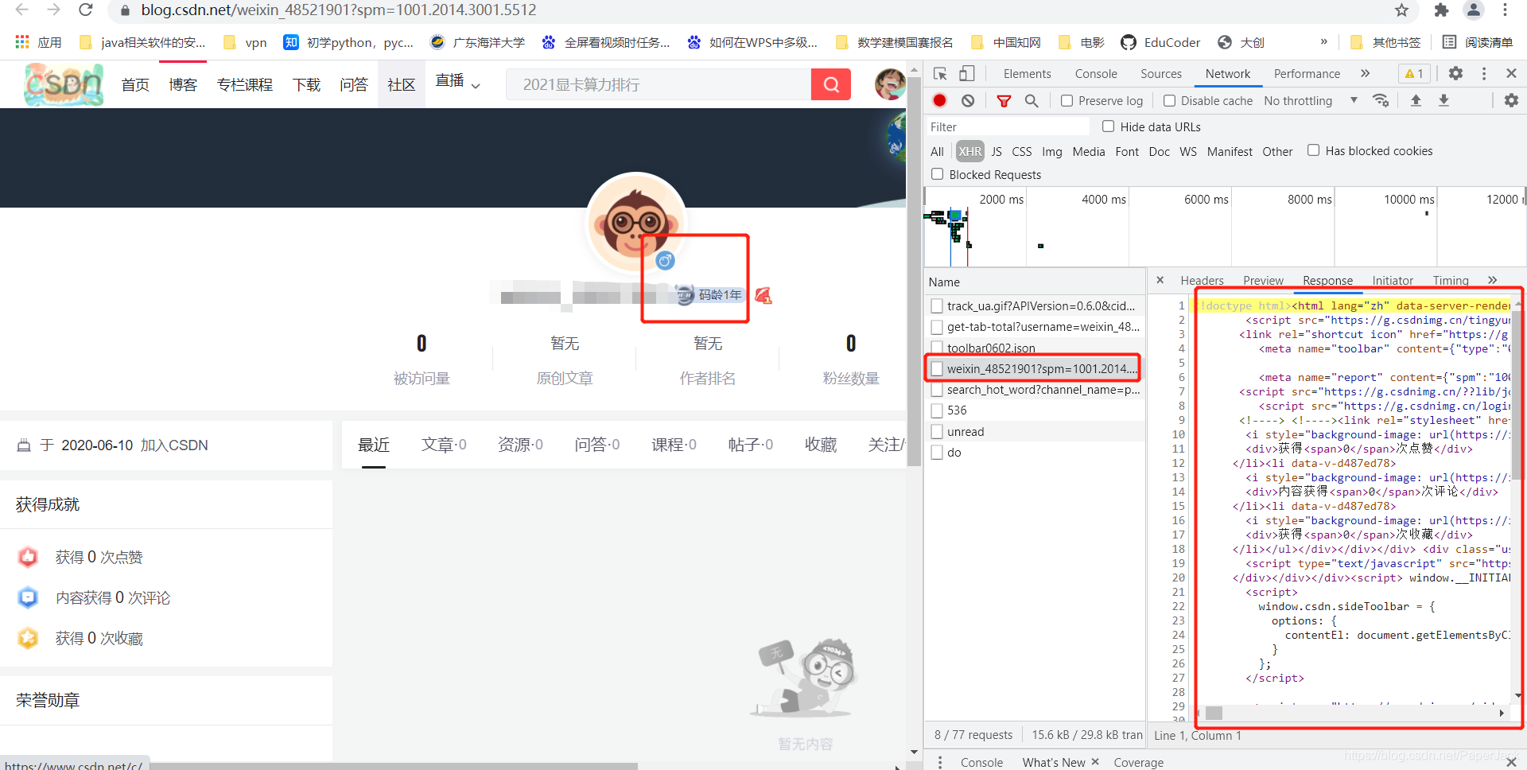
Task: Open the browser extensions puzzle icon
Action: click(x=1441, y=10)
